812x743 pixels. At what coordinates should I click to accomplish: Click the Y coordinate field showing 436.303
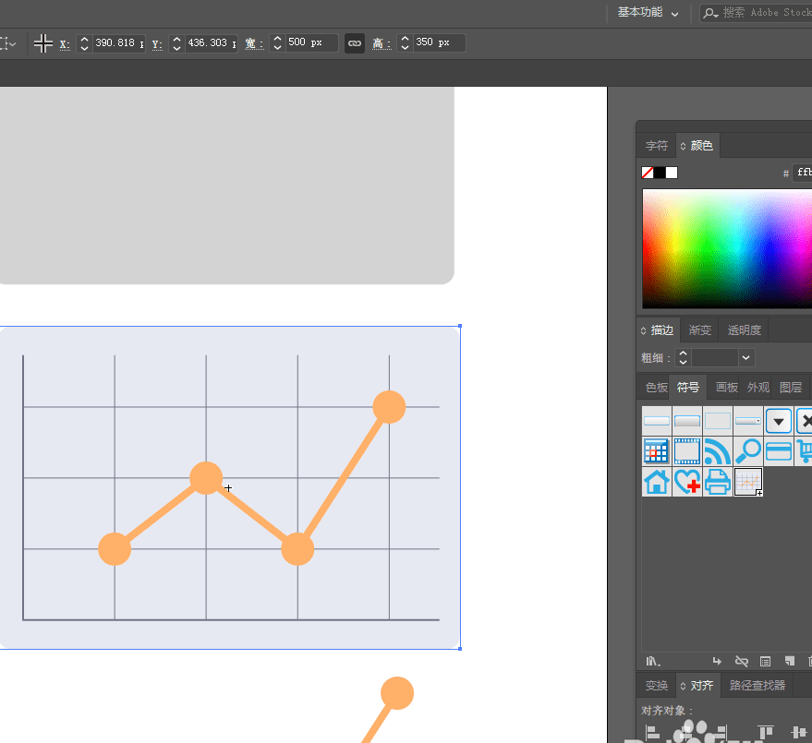[212, 43]
